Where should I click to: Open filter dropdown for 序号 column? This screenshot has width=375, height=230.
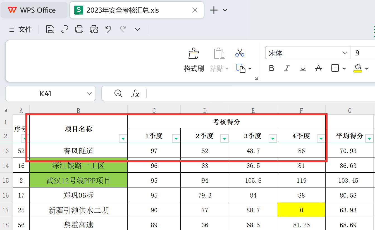tap(25, 138)
